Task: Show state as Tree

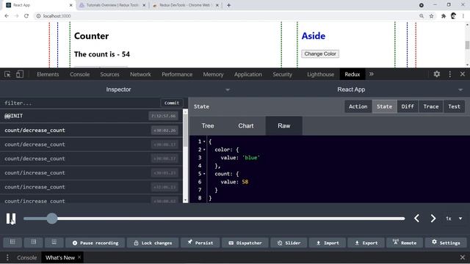Action: pos(208,126)
